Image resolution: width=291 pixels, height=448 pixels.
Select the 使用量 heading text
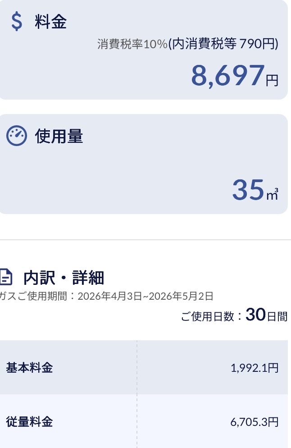(59, 136)
